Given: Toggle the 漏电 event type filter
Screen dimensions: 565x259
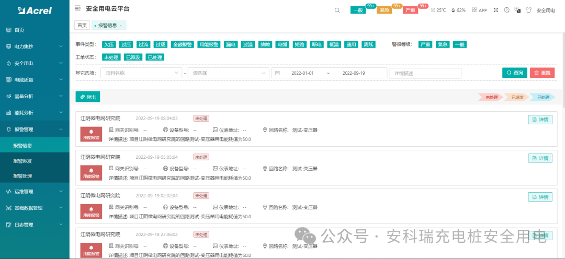Looking at the screenshot, I should pyautogui.click(x=231, y=44).
